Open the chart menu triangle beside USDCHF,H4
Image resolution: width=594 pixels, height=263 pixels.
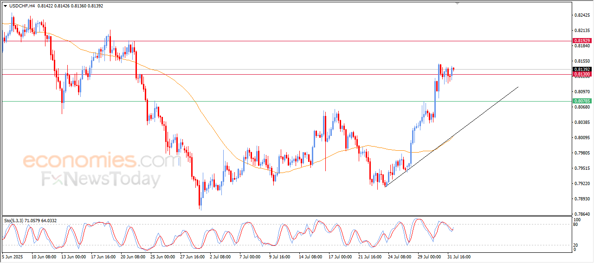(6, 6)
